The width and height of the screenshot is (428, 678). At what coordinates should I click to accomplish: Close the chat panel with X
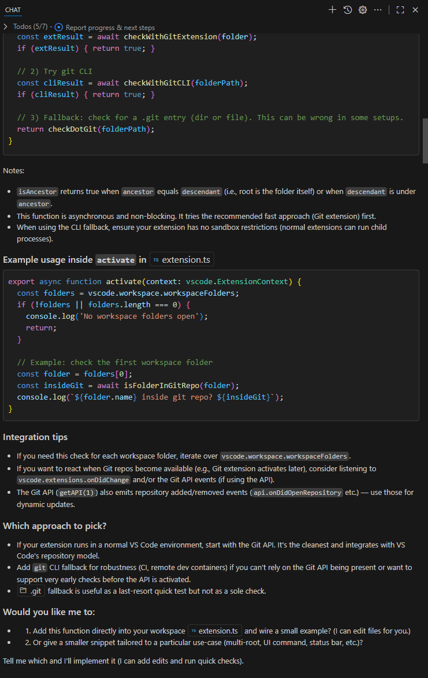[x=415, y=10]
